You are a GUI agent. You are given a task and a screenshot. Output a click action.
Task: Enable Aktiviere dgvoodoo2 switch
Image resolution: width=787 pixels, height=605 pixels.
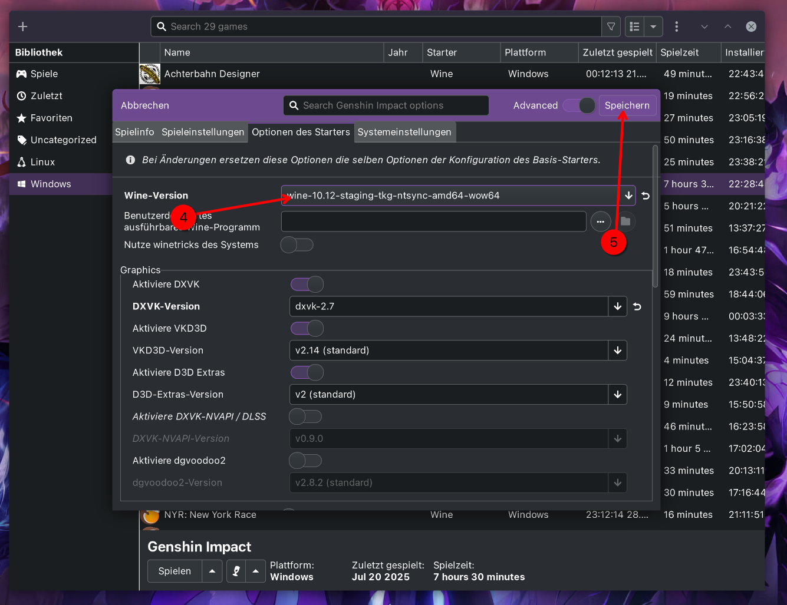(x=305, y=461)
